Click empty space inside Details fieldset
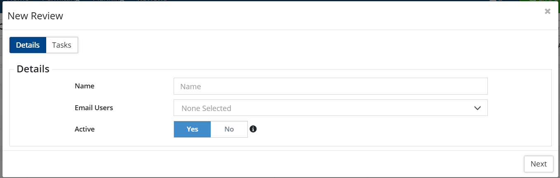The image size is (560, 178). (371, 132)
